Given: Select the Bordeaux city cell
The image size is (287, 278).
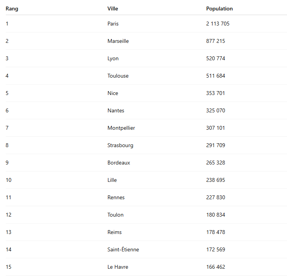Looking at the screenshot, I should point(119,163).
